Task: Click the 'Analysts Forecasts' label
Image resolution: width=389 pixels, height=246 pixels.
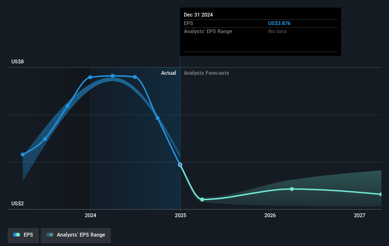Action: point(207,73)
